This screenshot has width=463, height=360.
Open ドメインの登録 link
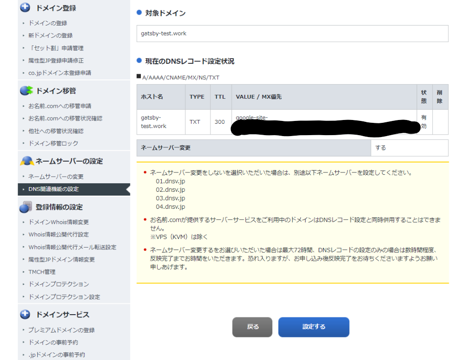pyautogui.click(x=48, y=23)
